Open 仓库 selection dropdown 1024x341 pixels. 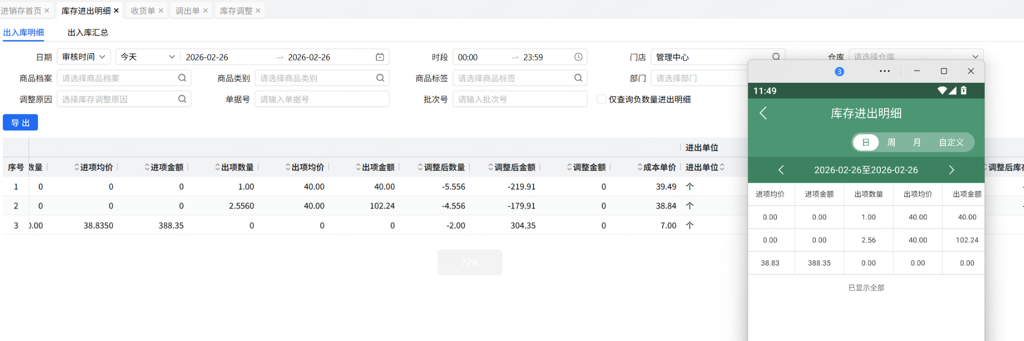click(916, 56)
